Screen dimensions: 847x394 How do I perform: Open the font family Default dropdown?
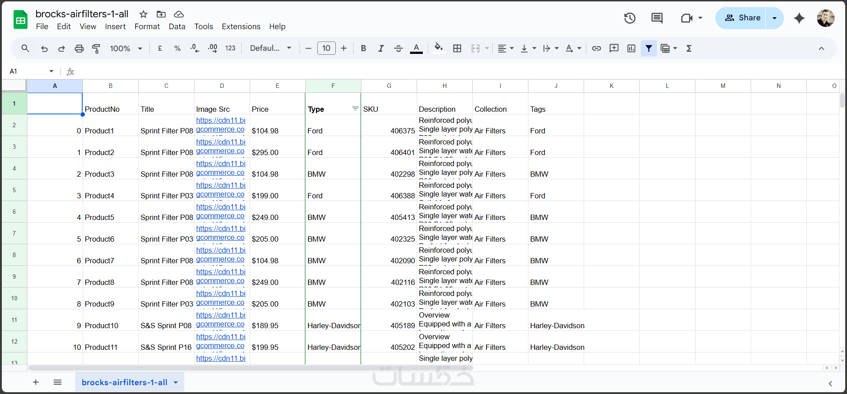270,48
